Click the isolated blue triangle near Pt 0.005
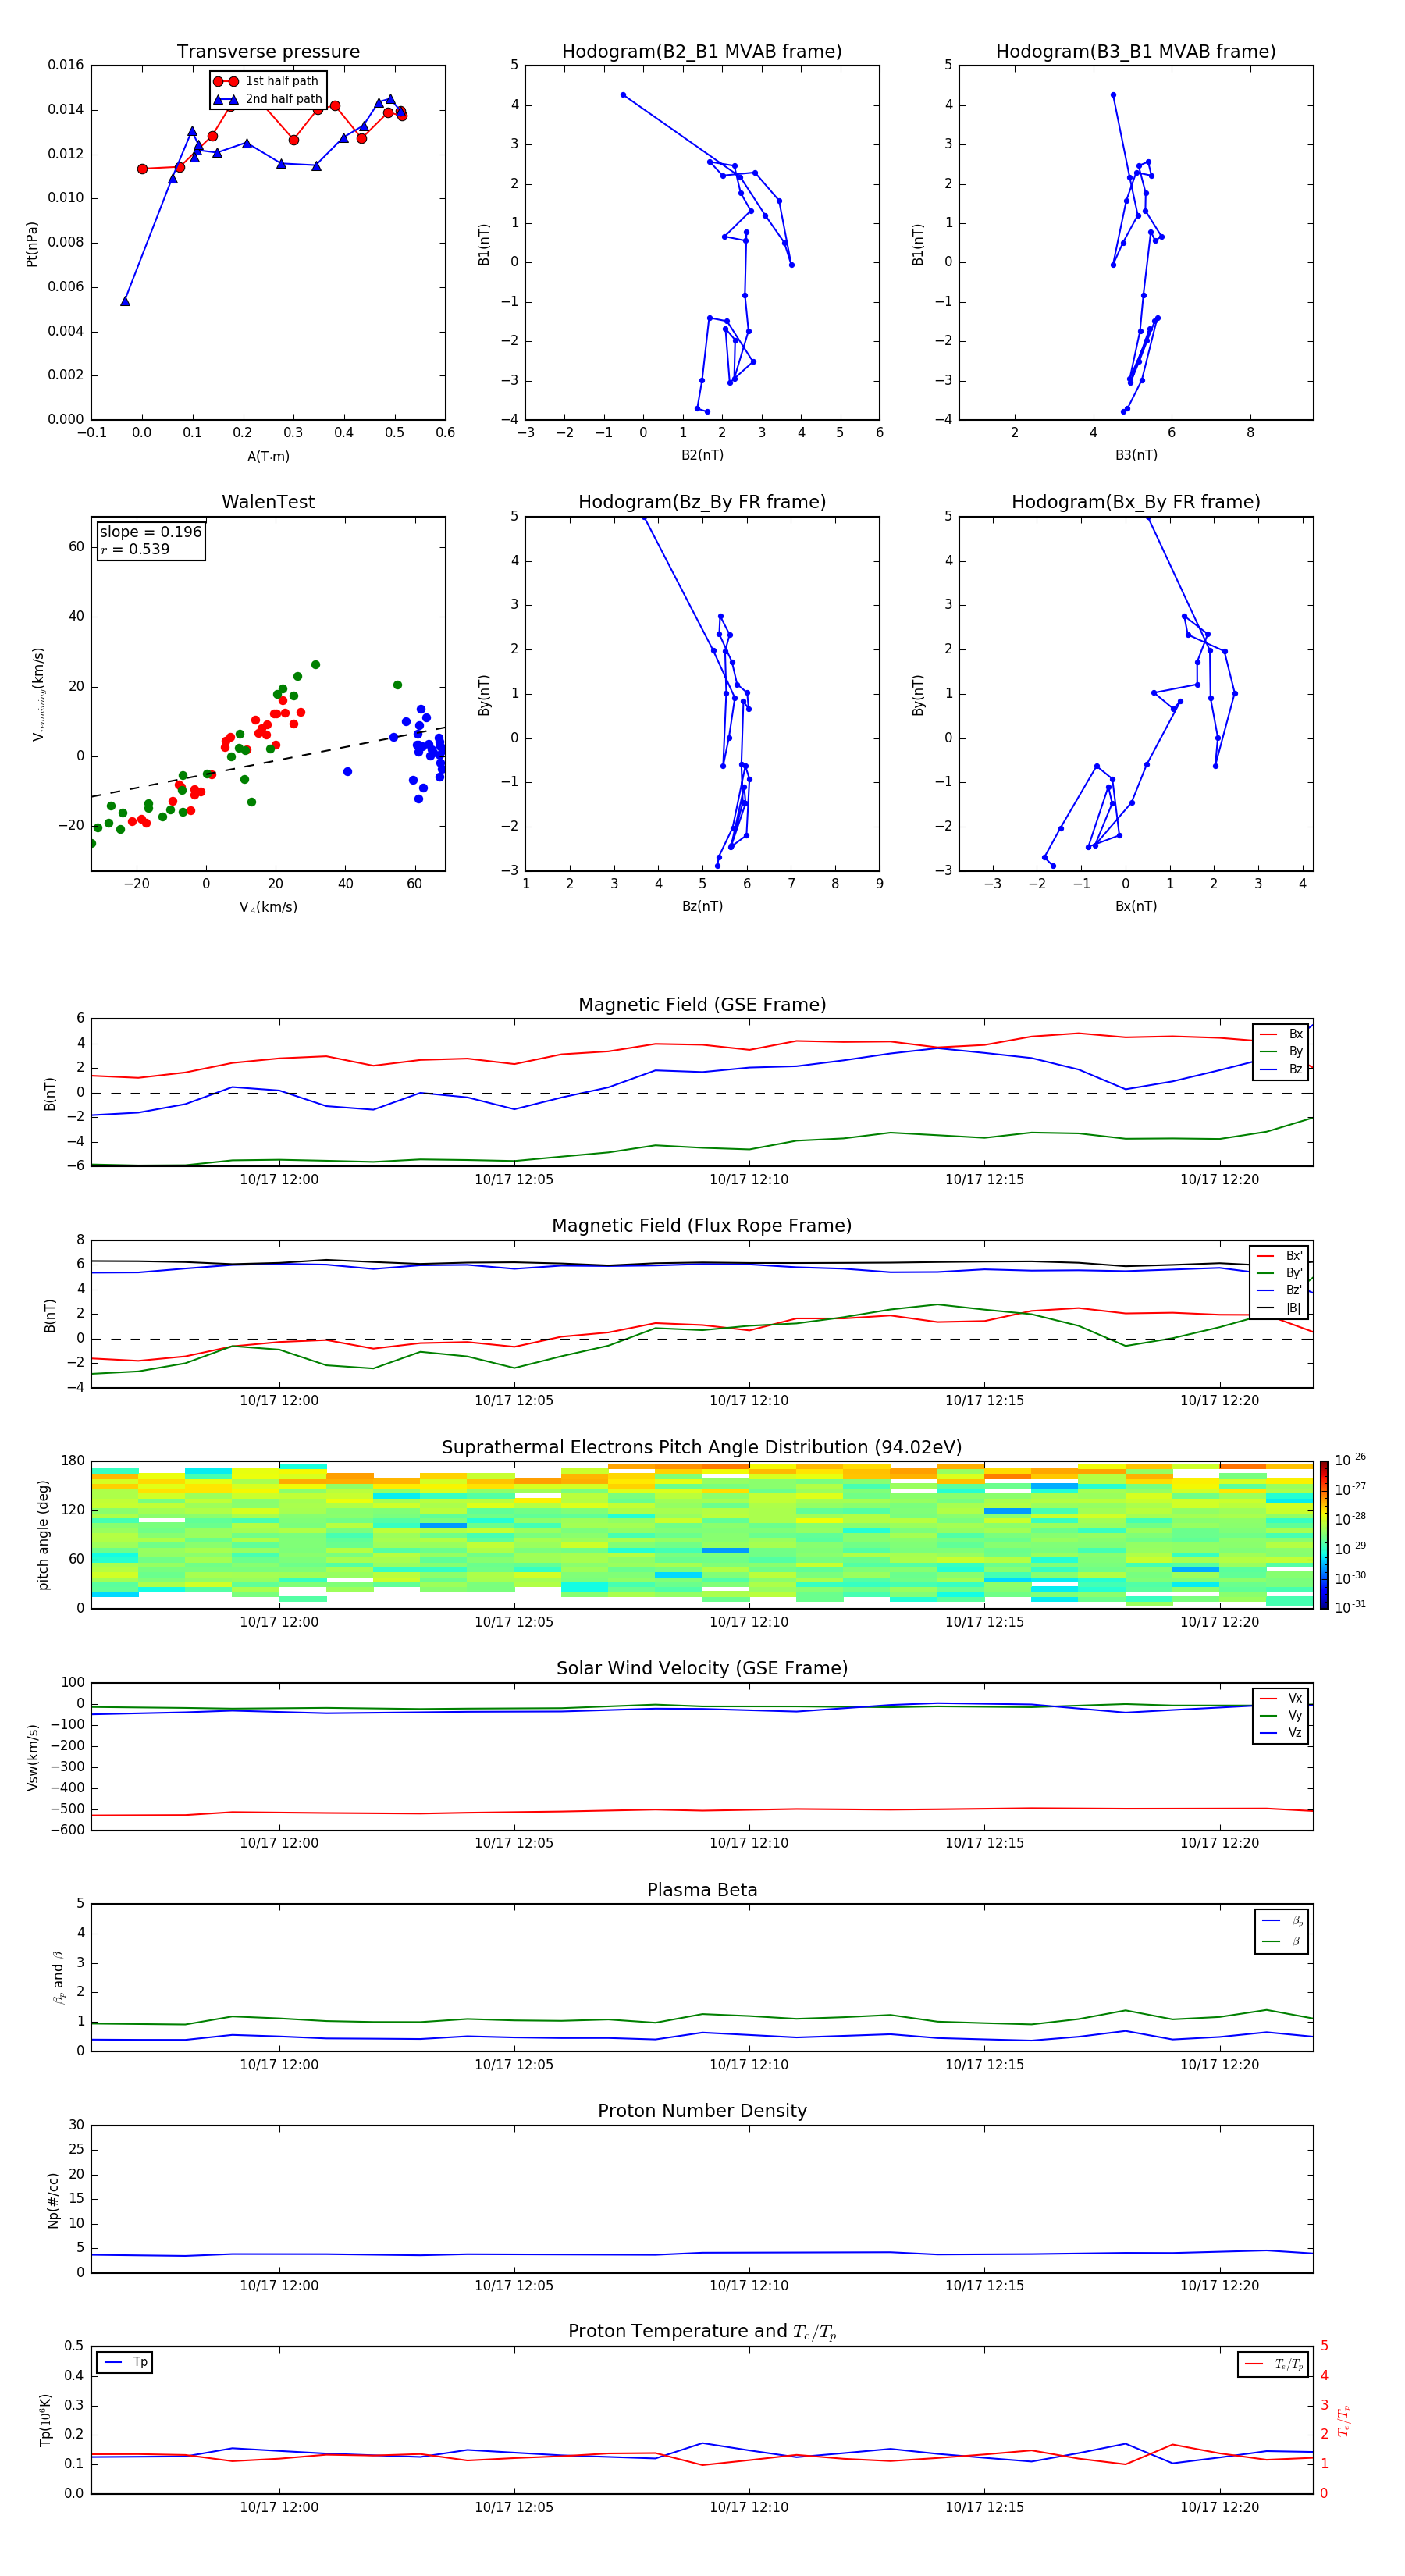This screenshot has height=2576, width=1405. 125,301
